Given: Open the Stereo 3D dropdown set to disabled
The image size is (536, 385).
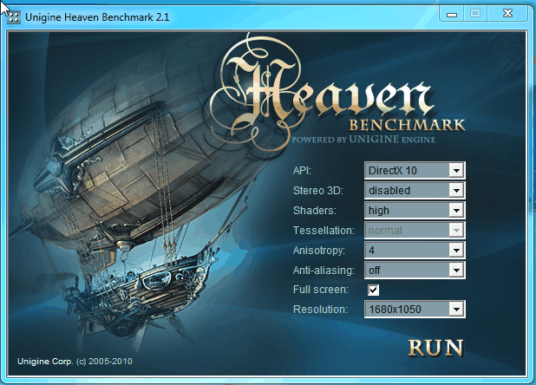Looking at the screenshot, I should tap(415, 190).
